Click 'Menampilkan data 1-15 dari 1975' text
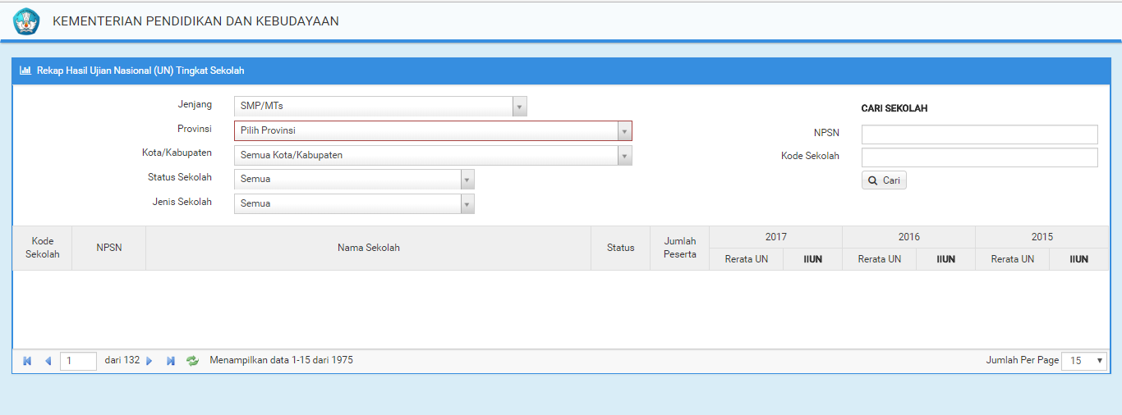Image resolution: width=1122 pixels, height=415 pixels. (282, 360)
